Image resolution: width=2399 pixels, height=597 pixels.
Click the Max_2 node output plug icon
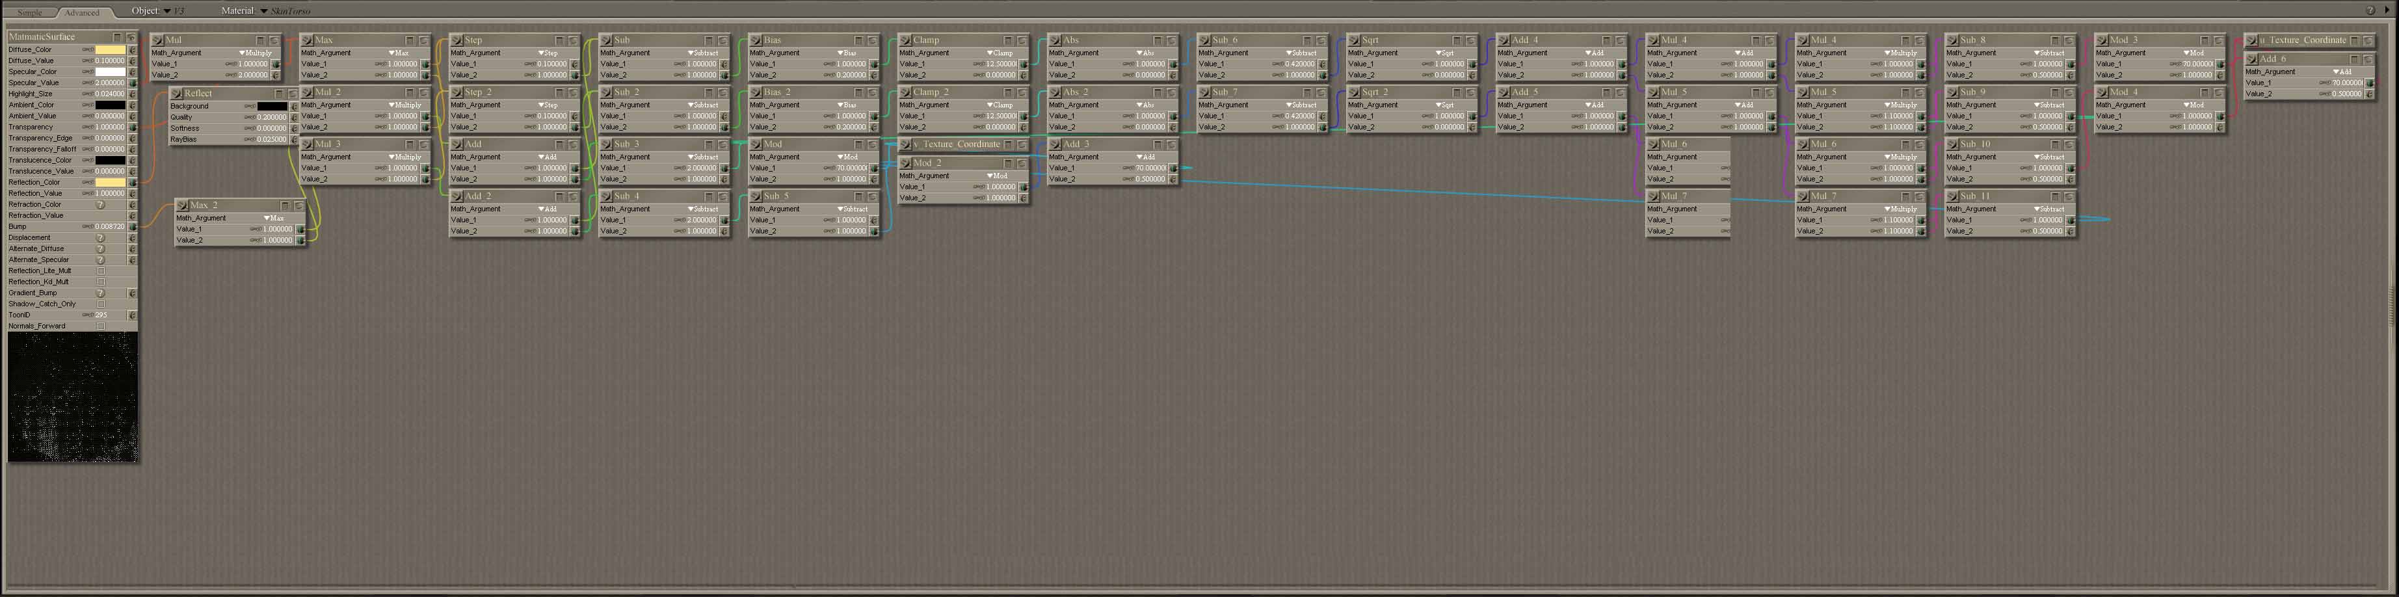[183, 205]
